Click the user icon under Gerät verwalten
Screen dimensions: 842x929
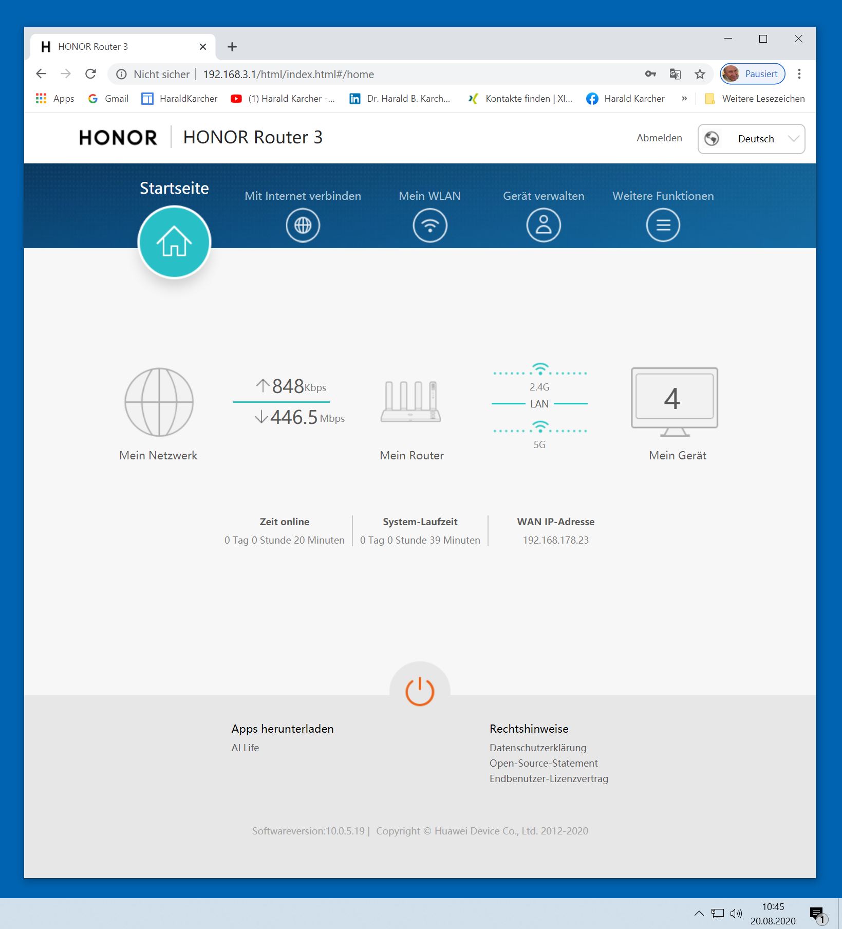(544, 225)
